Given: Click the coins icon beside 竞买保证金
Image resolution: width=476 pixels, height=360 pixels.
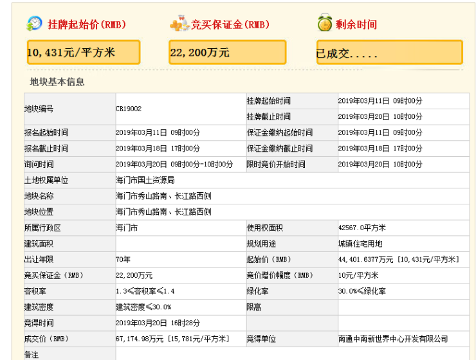Looking at the screenshot, I should point(179,23).
